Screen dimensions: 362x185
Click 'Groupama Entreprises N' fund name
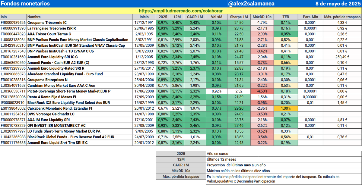47,80
